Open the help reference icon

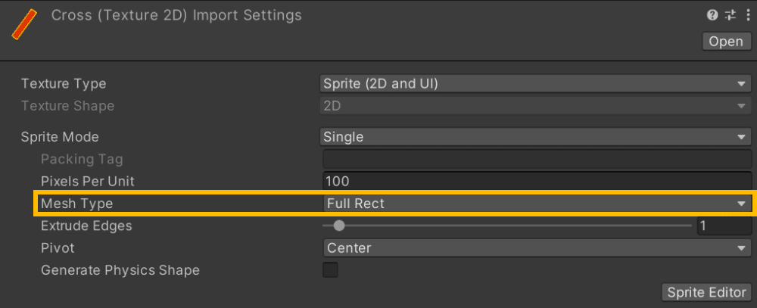pos(712,15)
